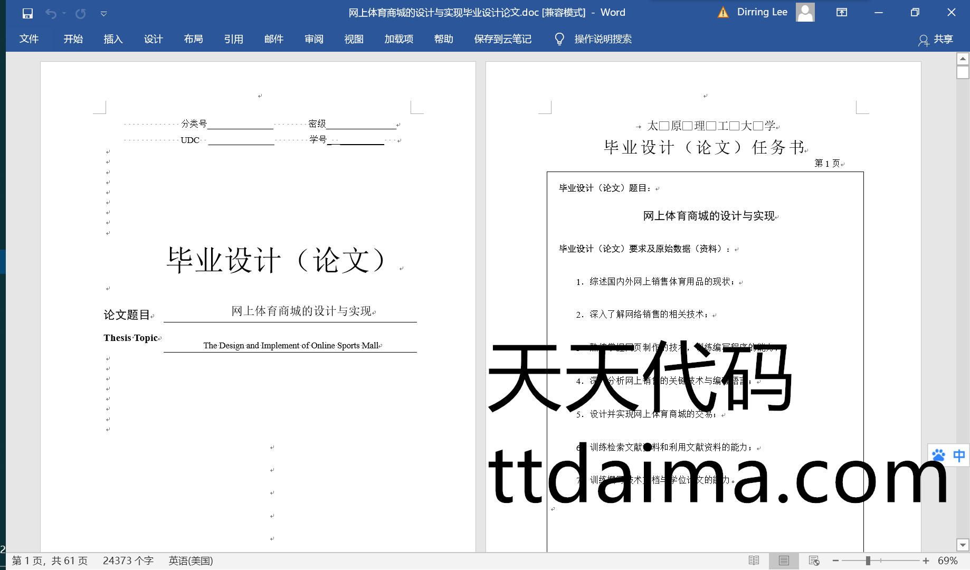Click the Save icon in title bar
This screenshot has height=570, width=970.
point(27,13)
